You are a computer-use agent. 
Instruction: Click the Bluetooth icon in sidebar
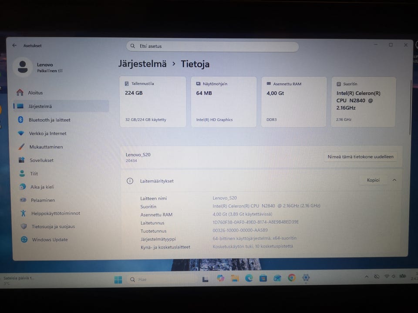point(20,120)
